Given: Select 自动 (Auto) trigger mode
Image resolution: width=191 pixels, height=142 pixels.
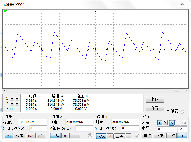Looking at the screenshot, I should (171, 136).
